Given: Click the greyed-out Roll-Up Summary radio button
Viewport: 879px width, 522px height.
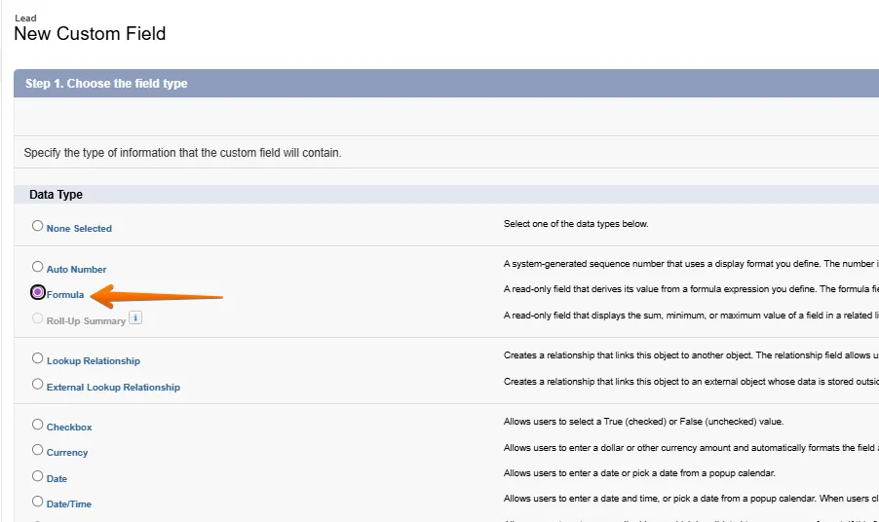Looking at the screenshot, I should [38, 318].
